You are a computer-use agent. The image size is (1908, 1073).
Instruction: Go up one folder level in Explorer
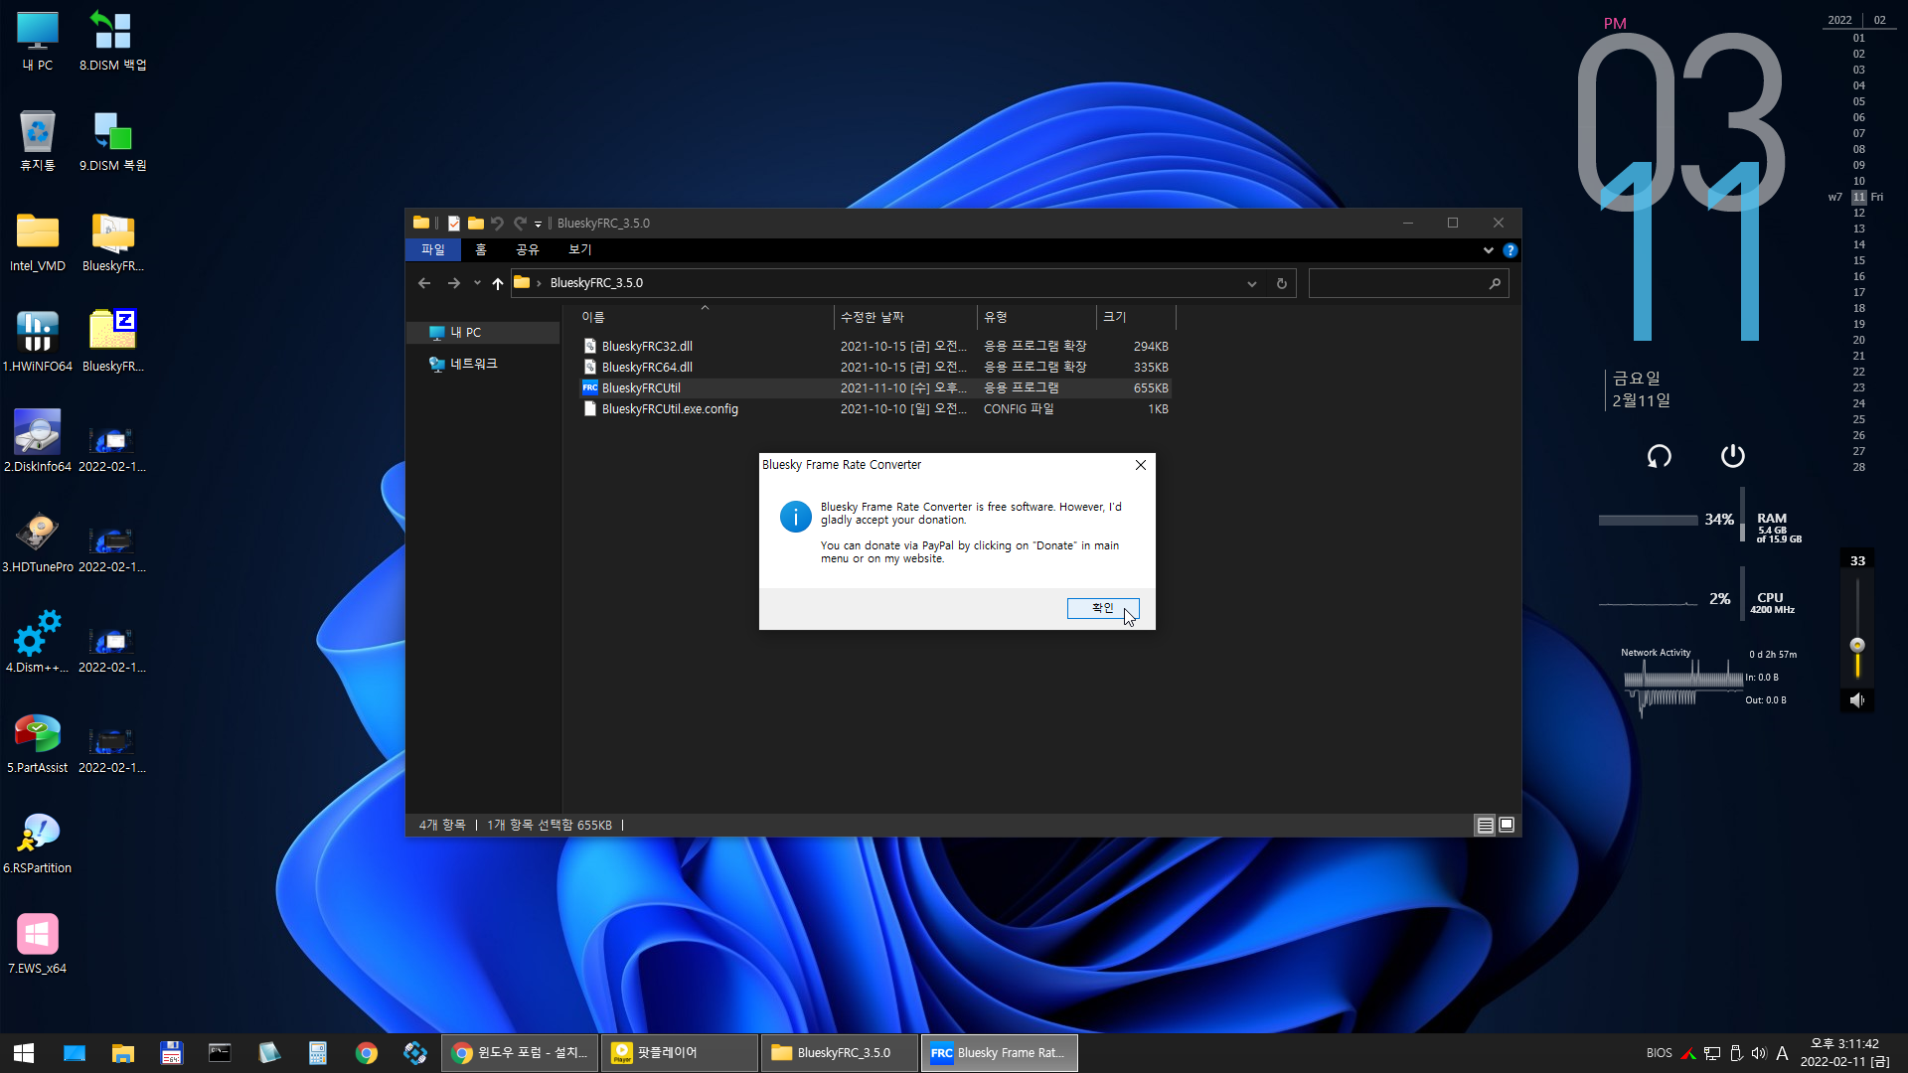tap(498, 283)
